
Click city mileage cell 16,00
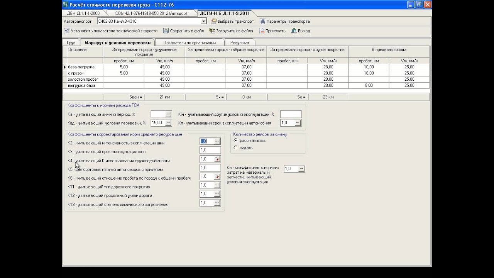tap(369, 73)
